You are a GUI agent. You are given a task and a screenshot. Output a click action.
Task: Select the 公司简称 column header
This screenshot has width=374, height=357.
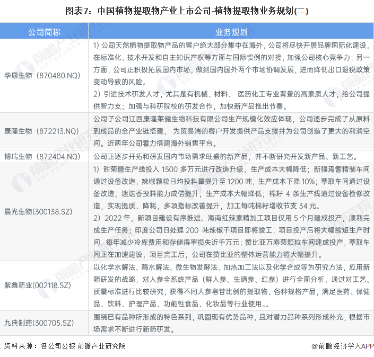point(44,32)
